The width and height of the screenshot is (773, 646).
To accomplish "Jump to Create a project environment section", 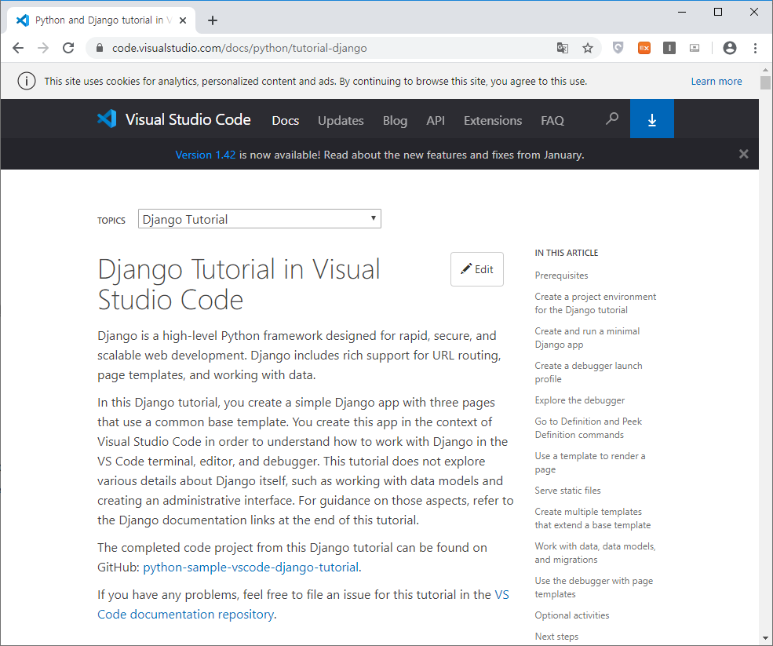I will (595, 303).
